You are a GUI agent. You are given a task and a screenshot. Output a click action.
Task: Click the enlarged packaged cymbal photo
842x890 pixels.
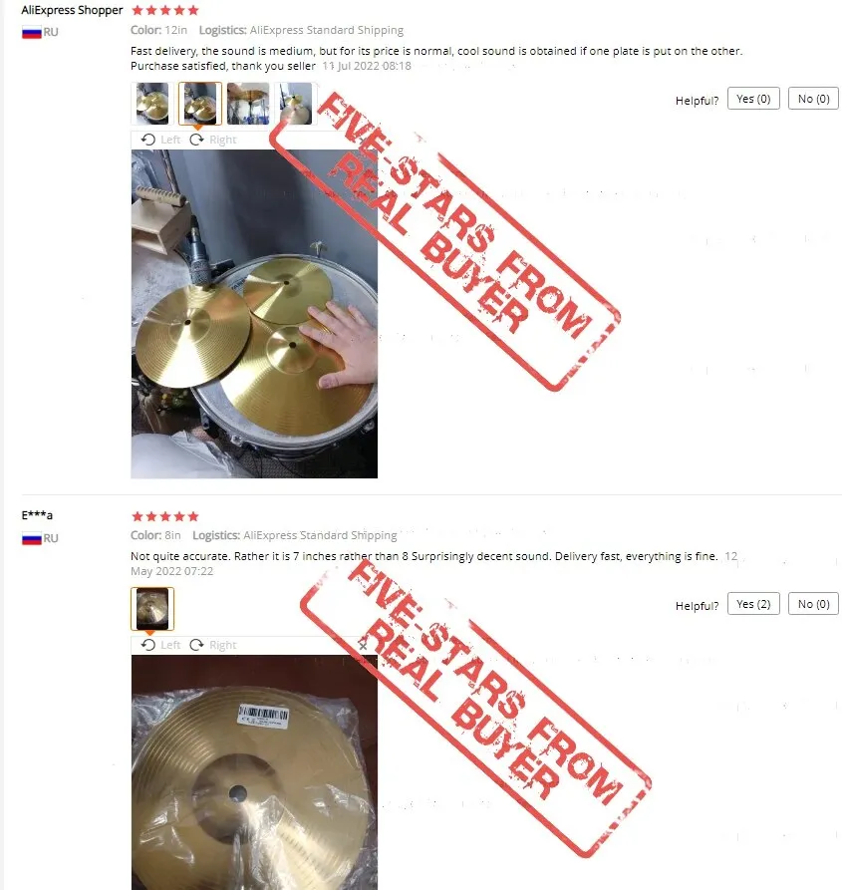(254, 772)
